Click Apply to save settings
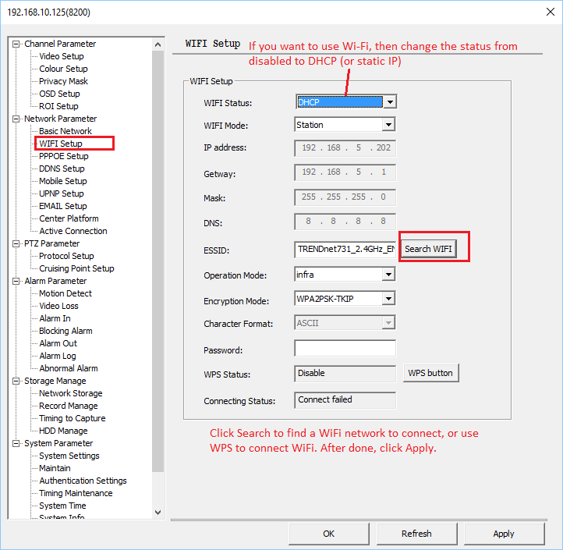The width and height of the screenshot is (563, 550). (504, 534)
